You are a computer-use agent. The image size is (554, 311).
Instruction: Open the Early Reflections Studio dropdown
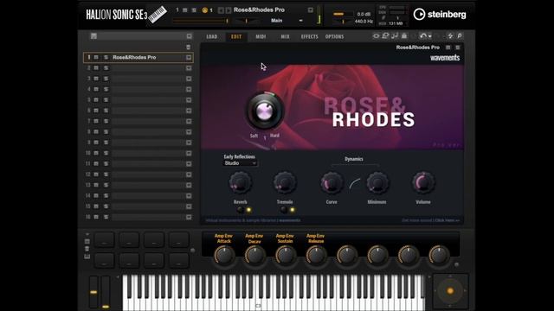click(241, 163)
